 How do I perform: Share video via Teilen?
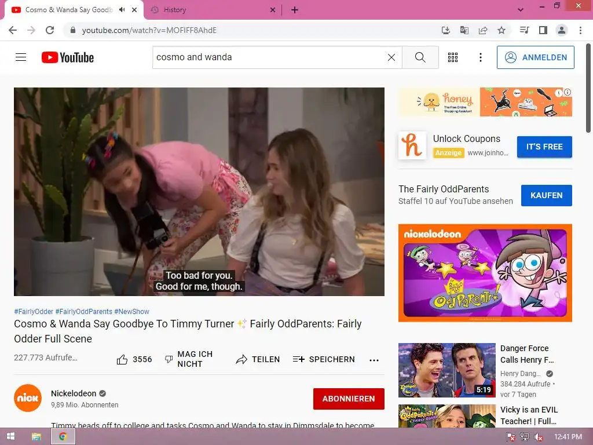coord(258,359)
